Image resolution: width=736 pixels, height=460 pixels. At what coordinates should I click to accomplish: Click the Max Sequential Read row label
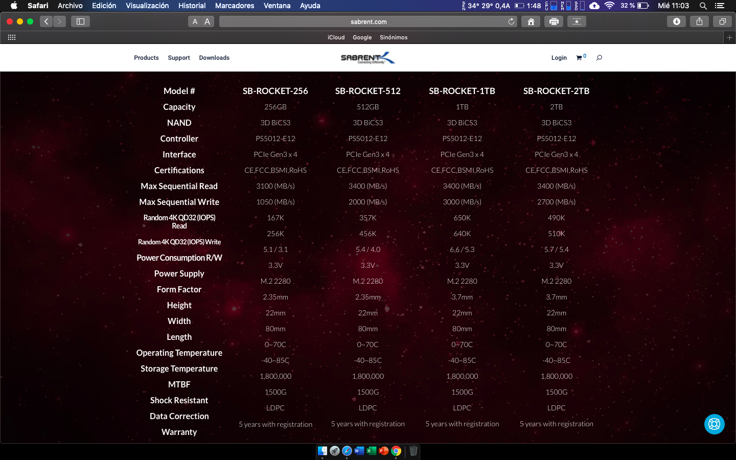(x=179, y=186)
